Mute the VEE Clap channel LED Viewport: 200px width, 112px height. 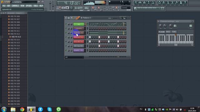tap(66, 46)
